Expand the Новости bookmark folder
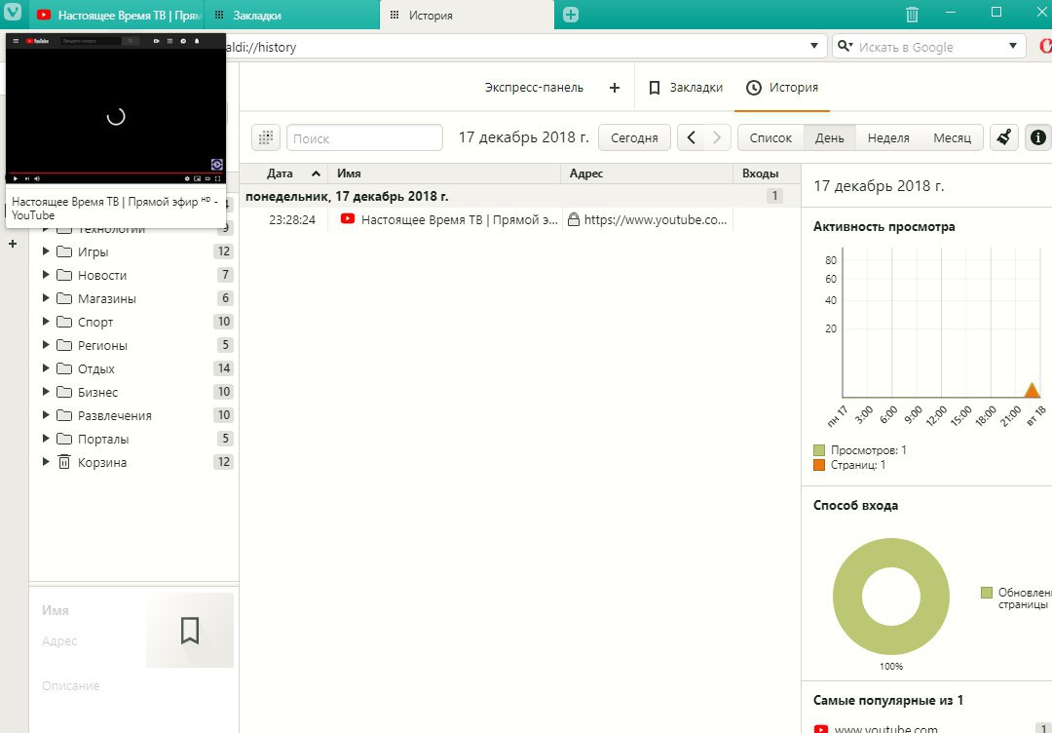This screenshot has height=733, width=1052. [x=46, y=275]
